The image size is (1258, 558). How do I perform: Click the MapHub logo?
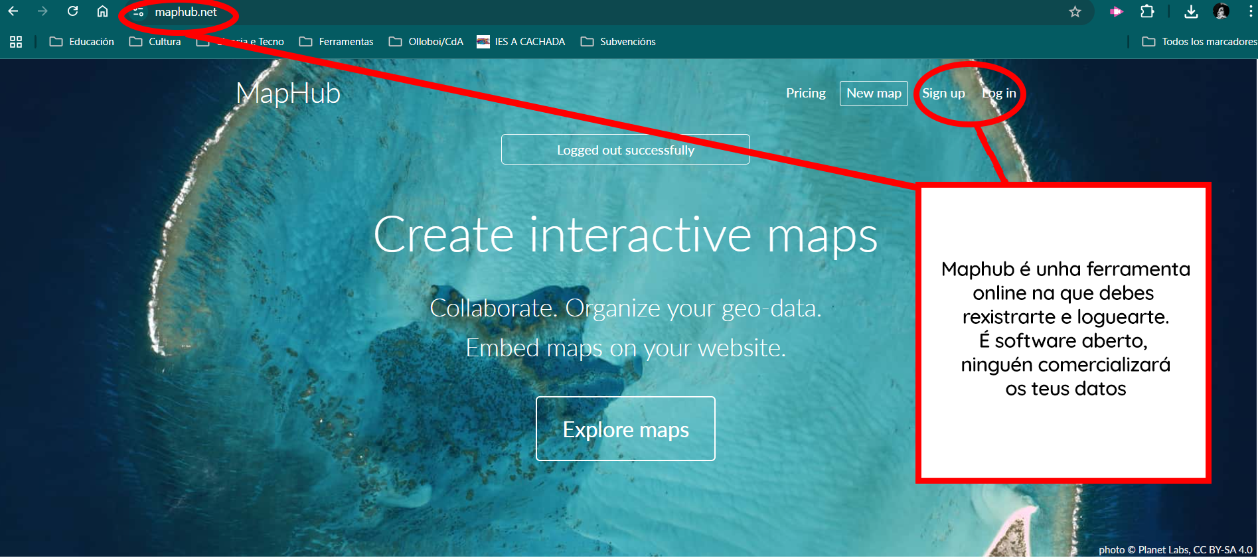click(x=288, y=94)
